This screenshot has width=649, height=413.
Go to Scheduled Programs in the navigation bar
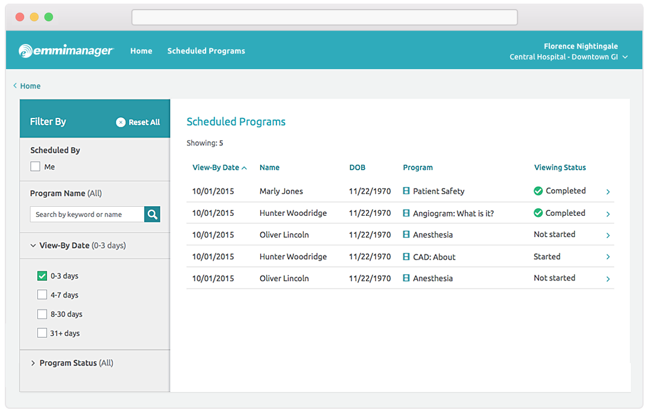click(x=206, y=51)
